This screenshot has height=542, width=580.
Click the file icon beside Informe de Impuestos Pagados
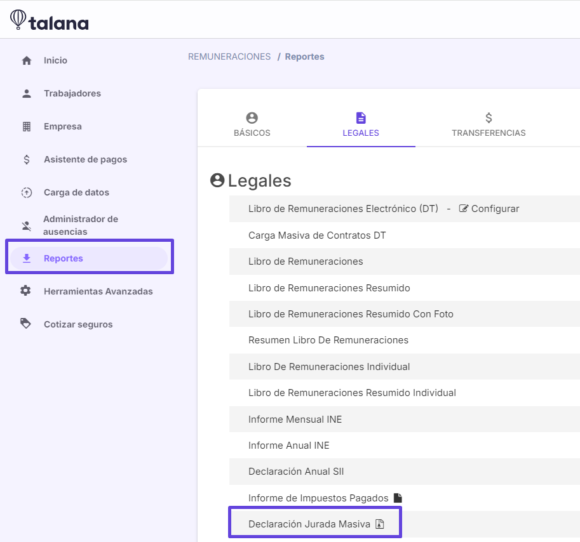(x=398, y=498)
